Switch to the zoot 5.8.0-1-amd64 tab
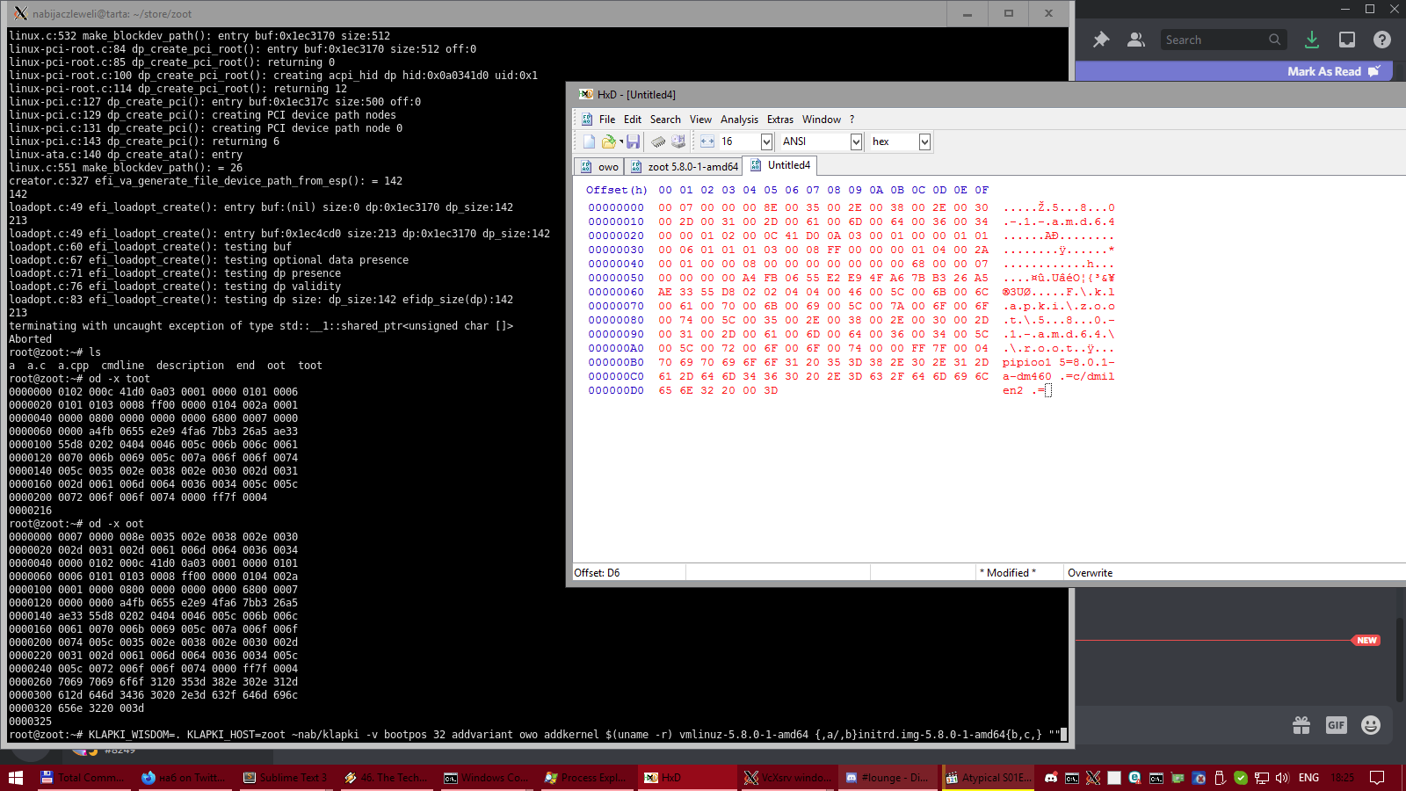Screen dimensions: 1406x791 point(685,166)
